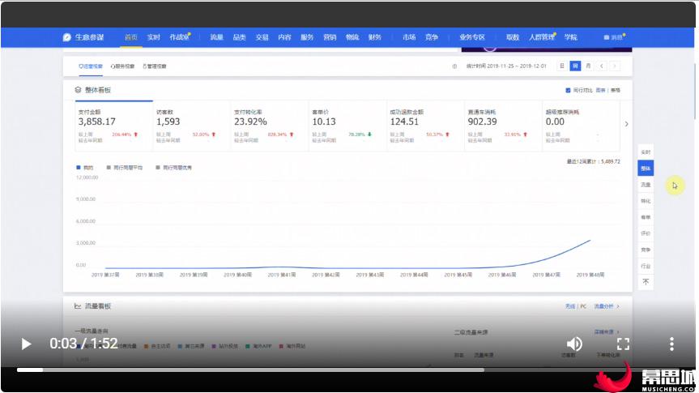
Task: Toggle the 同行同层平均 legend series
Action: [125, 168]
